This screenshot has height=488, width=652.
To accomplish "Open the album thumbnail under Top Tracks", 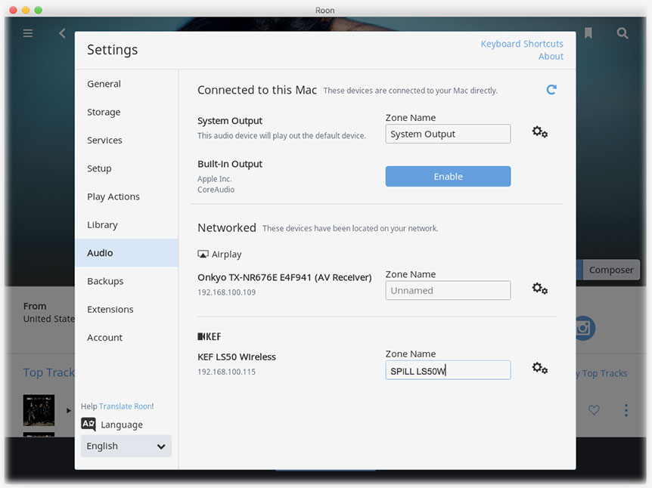I will 39,410.
